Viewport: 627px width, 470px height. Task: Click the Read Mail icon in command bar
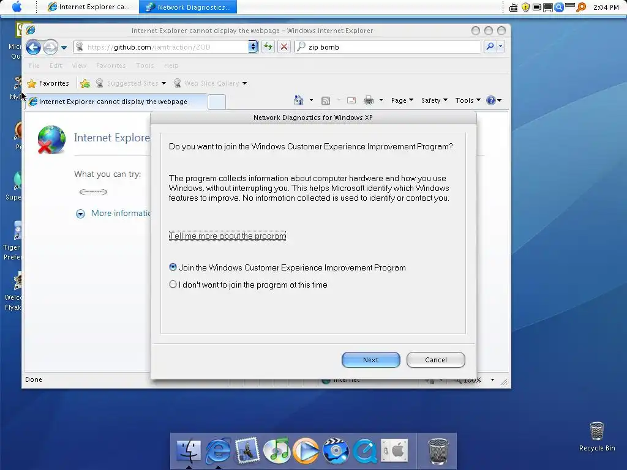[351, 100]
